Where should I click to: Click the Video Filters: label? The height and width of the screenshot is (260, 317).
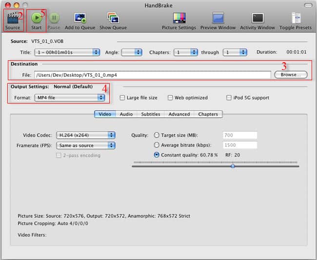click(x=32, y=235)
